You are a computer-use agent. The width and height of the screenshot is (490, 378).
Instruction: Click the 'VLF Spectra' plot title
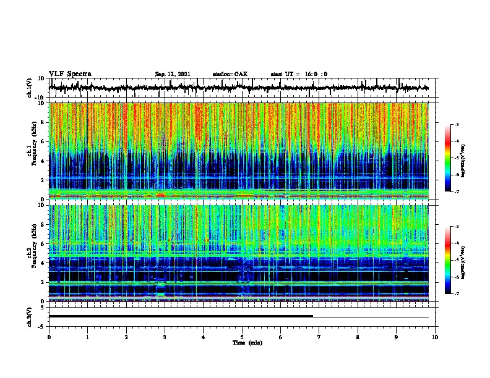tap(70, 73)
